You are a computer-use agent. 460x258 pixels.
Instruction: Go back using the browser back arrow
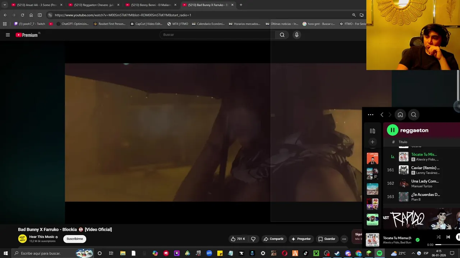tap(5, 15)
